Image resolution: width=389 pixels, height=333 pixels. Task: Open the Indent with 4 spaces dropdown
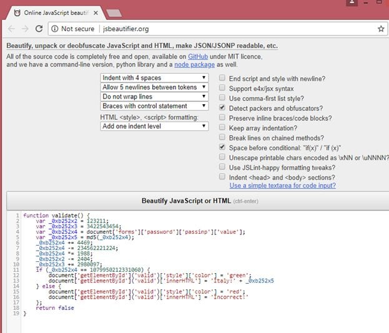154,78
